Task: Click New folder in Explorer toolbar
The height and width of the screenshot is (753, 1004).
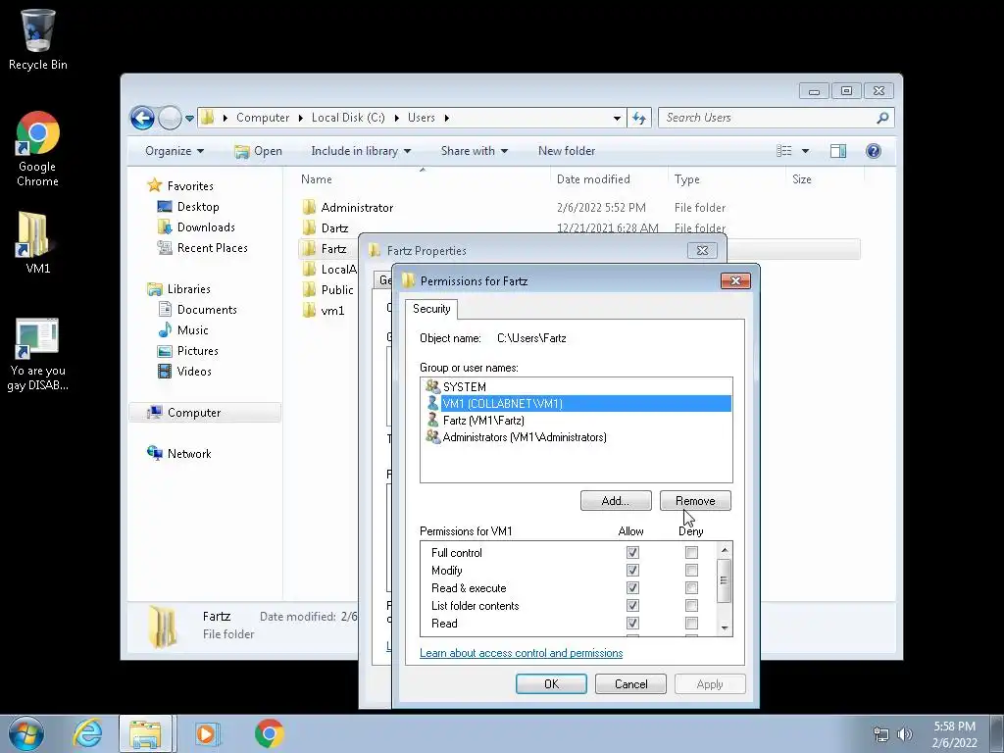Action: tap(567, 151)
